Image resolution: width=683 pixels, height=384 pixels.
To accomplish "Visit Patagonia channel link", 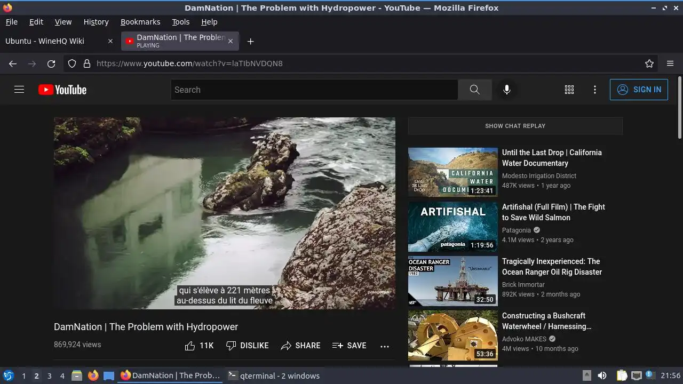I will [517, 230].
